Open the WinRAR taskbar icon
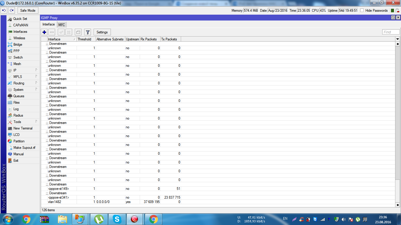 click(x=44, y=219)
